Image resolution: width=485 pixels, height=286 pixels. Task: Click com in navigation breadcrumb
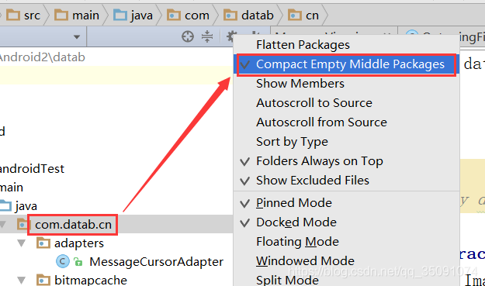[197, 16]
